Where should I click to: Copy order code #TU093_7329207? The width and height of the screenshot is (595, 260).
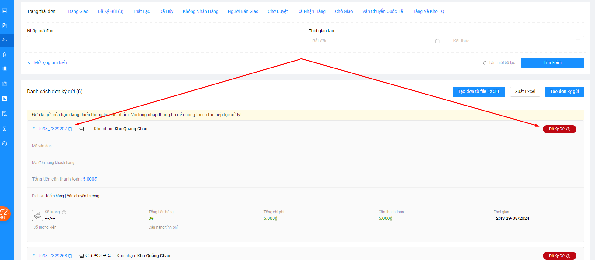click(70, 129)
